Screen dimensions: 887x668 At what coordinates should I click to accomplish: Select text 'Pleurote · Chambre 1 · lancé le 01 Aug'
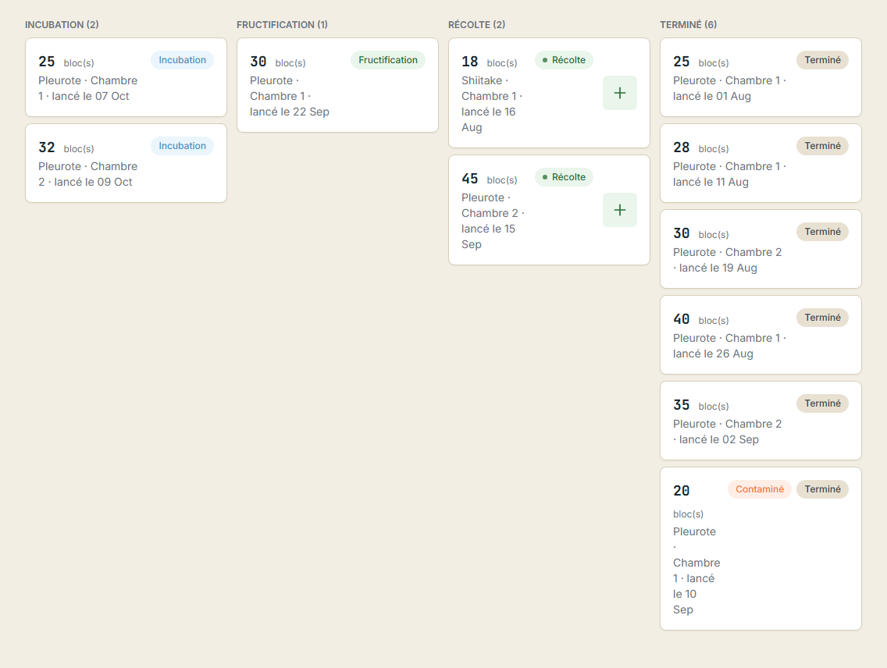pos(730,88)
